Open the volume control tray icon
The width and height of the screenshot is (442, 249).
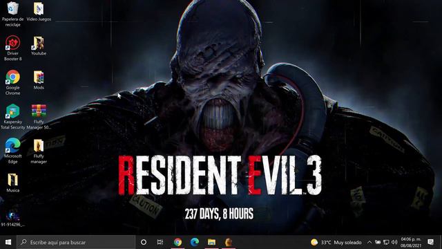(394, 242)
